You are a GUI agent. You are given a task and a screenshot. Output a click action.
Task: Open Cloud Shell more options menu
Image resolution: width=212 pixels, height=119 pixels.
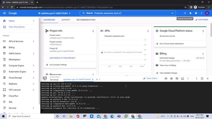pos(188,78)
